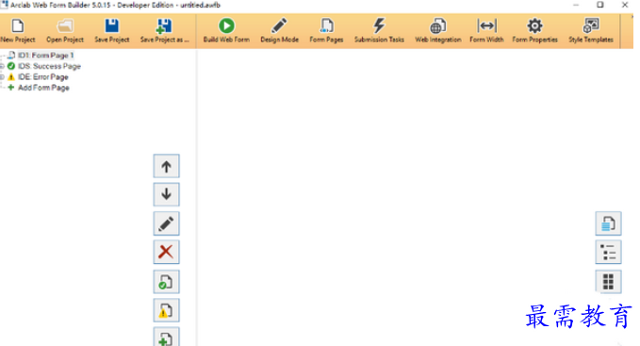
Task: Click Add Form Page in tree
Action: pos(43,88)
